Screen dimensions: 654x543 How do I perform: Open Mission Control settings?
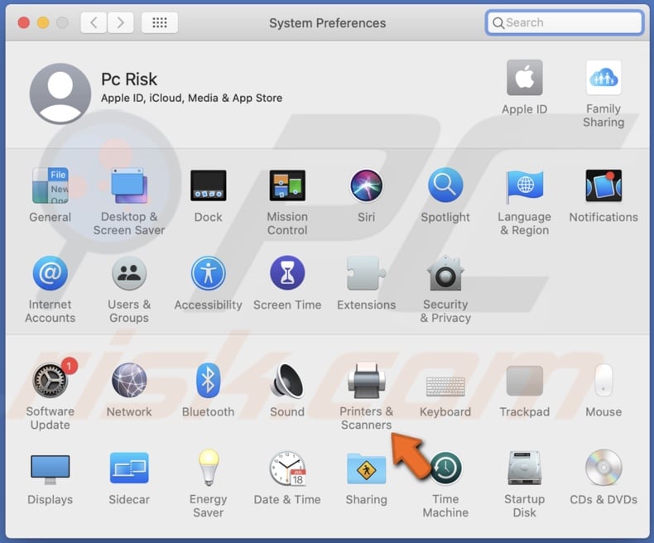coord(287,187)
